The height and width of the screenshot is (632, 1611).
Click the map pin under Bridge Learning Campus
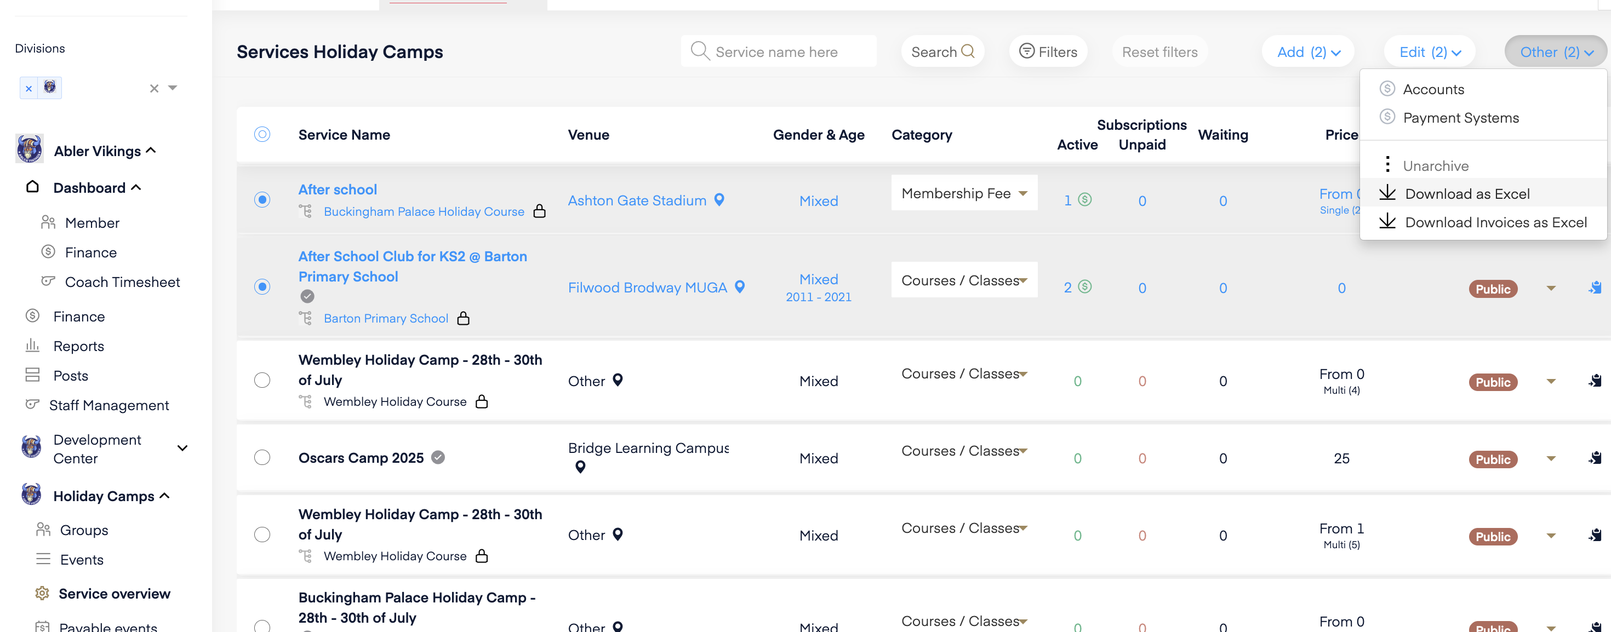[580, 467]
